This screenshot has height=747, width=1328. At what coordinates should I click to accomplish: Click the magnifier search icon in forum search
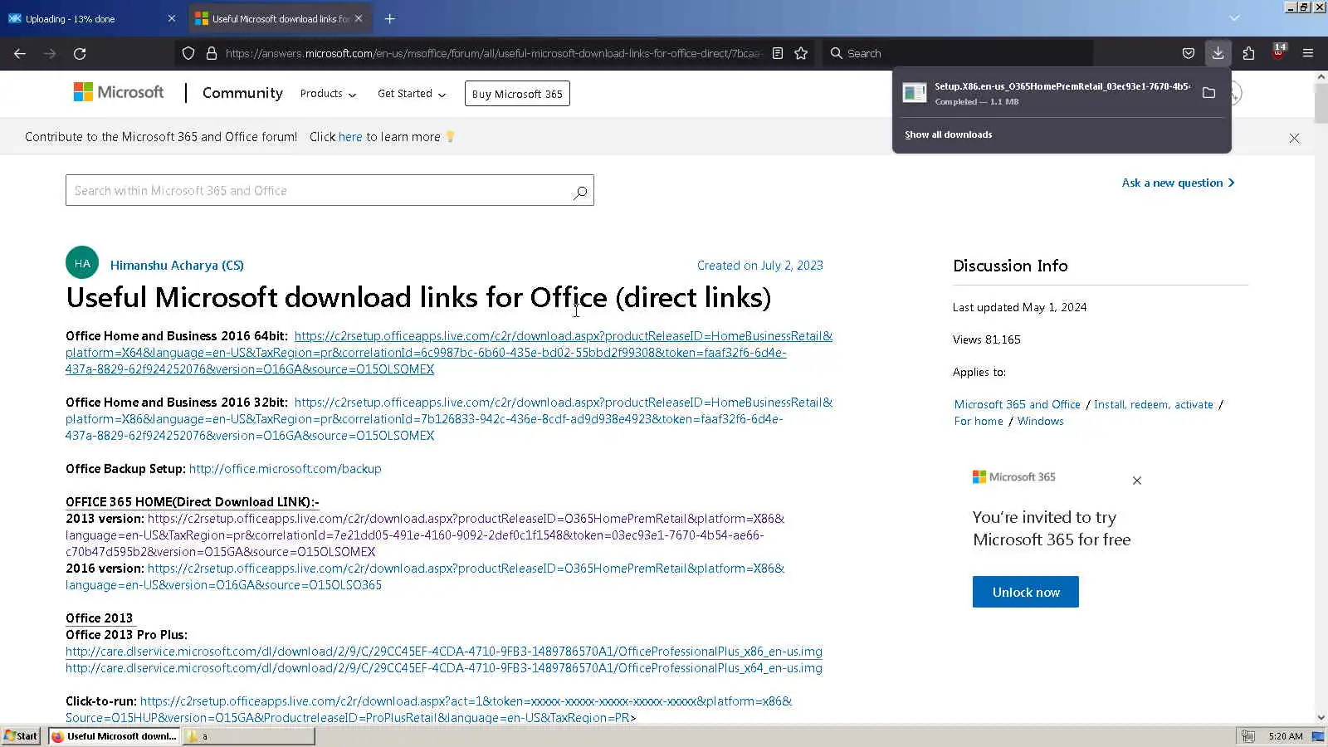[x=580, y=192]
